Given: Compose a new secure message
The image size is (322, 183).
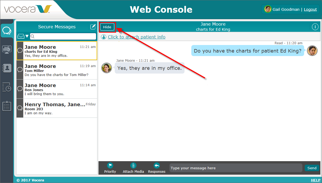Looking at the screenshot, I should pyautogui.click(x=93, y=27).
